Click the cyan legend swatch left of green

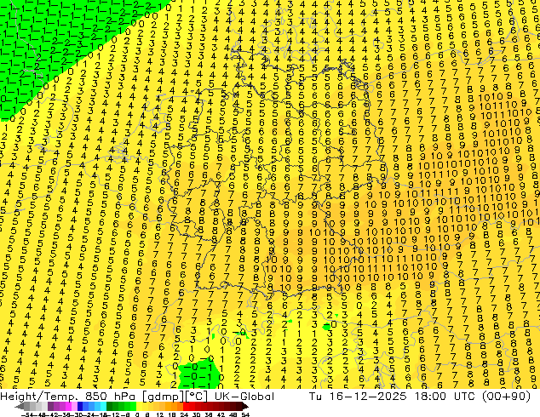pyautogui.click(x=104, y=406)
